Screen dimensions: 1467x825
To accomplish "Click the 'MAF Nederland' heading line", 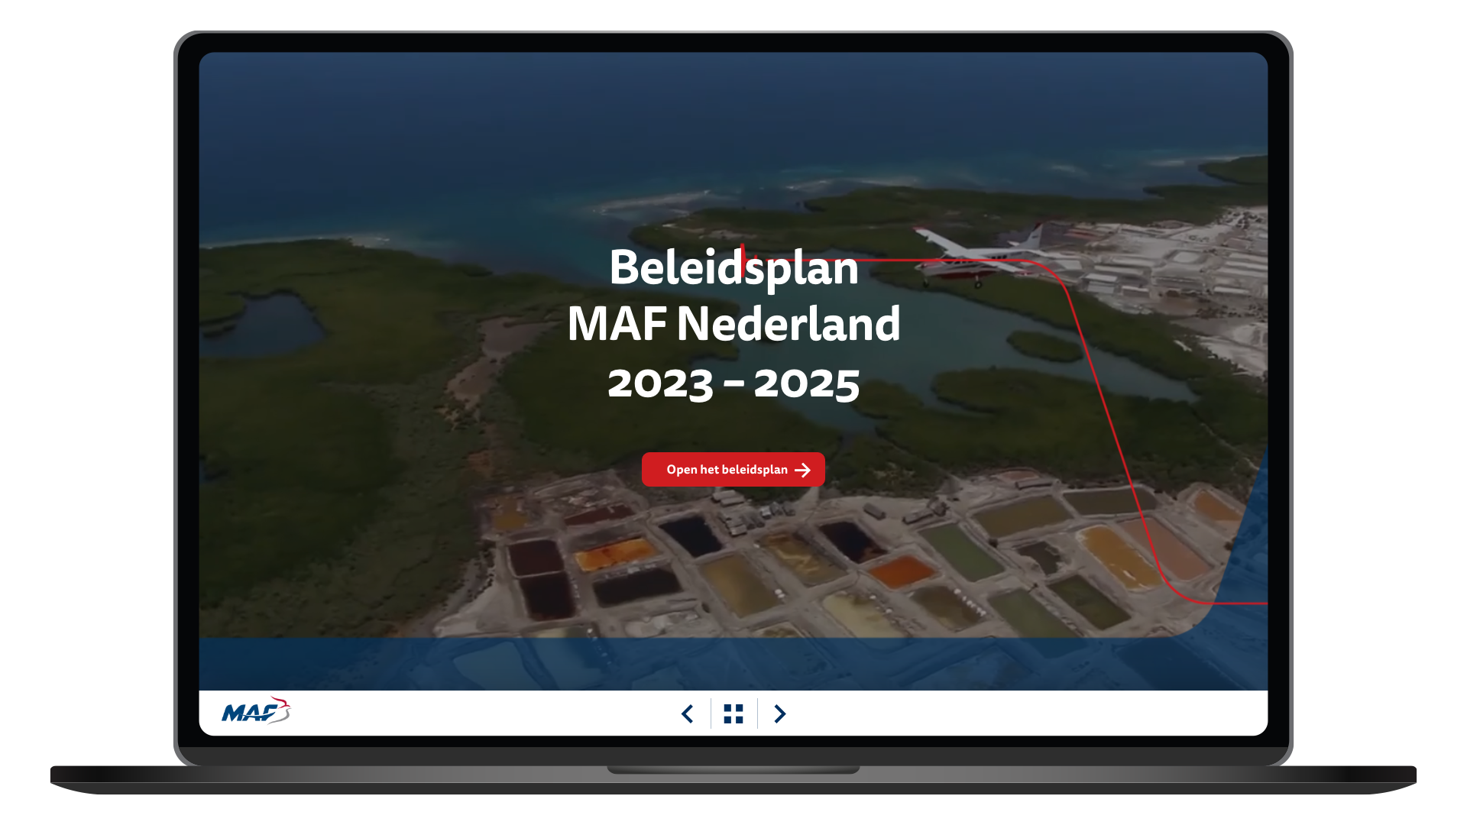I will tap(733, 323).
